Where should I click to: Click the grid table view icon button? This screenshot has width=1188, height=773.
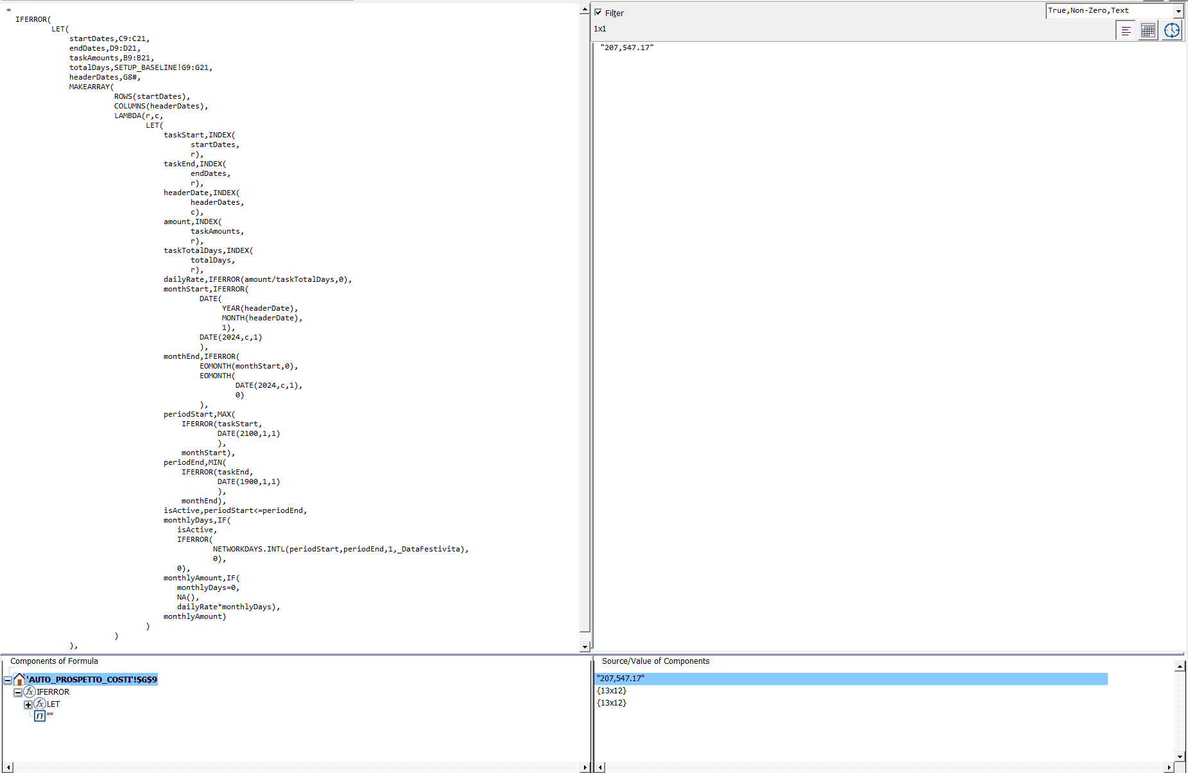click(1148, 30)
